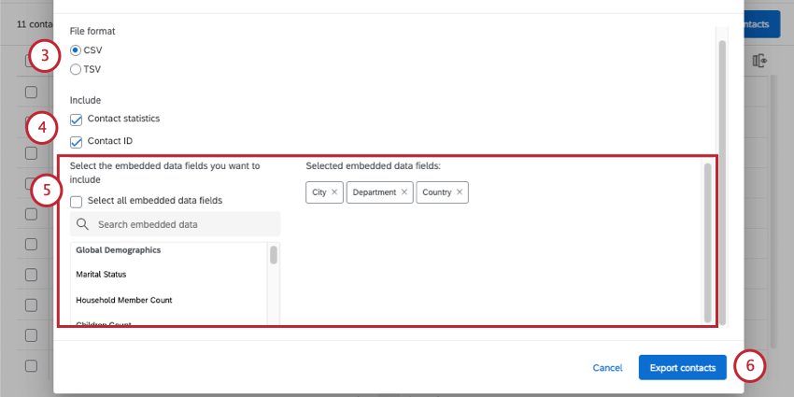This screenshot has height=397, width=794.
Task: Choose Marital Status from the field list
Action: tap(101, 275)
